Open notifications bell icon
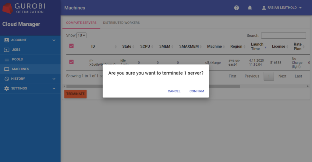This screenshot has width=312, height=162. (250, 8)
